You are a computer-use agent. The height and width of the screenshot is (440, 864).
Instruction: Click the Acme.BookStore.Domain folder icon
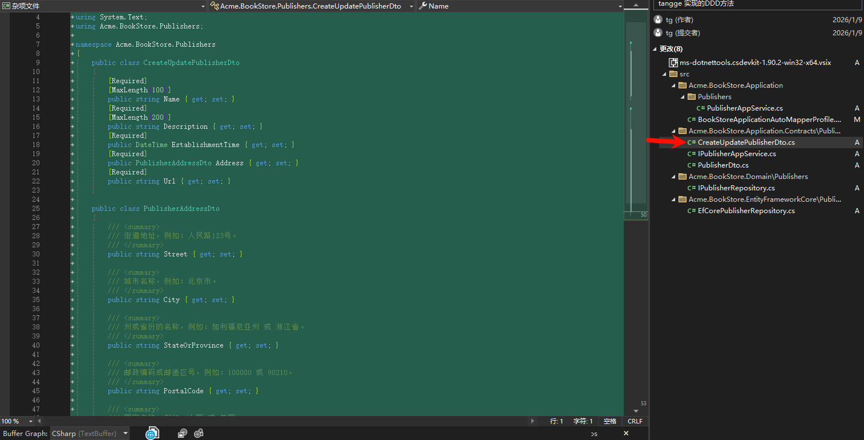(x=683, y=177)
